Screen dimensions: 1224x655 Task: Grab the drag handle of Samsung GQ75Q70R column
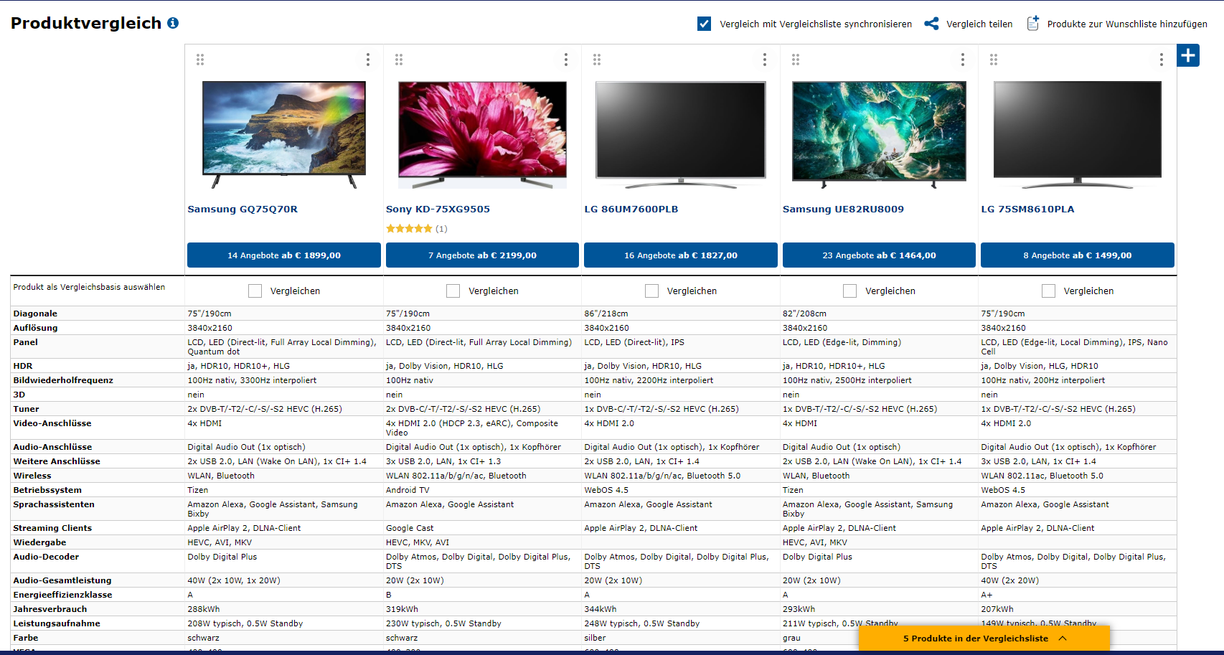(200, 60)
